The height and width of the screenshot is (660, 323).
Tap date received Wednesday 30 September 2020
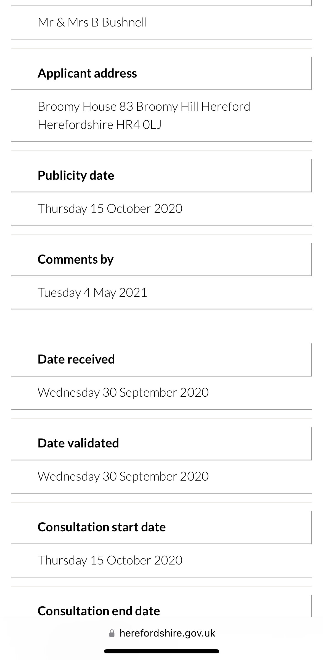[x=123, y=392]
